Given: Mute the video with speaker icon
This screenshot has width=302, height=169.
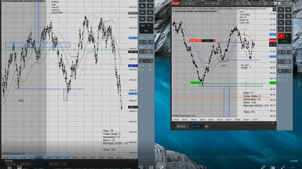Looking at the screenshot, I should coord(9,168).
